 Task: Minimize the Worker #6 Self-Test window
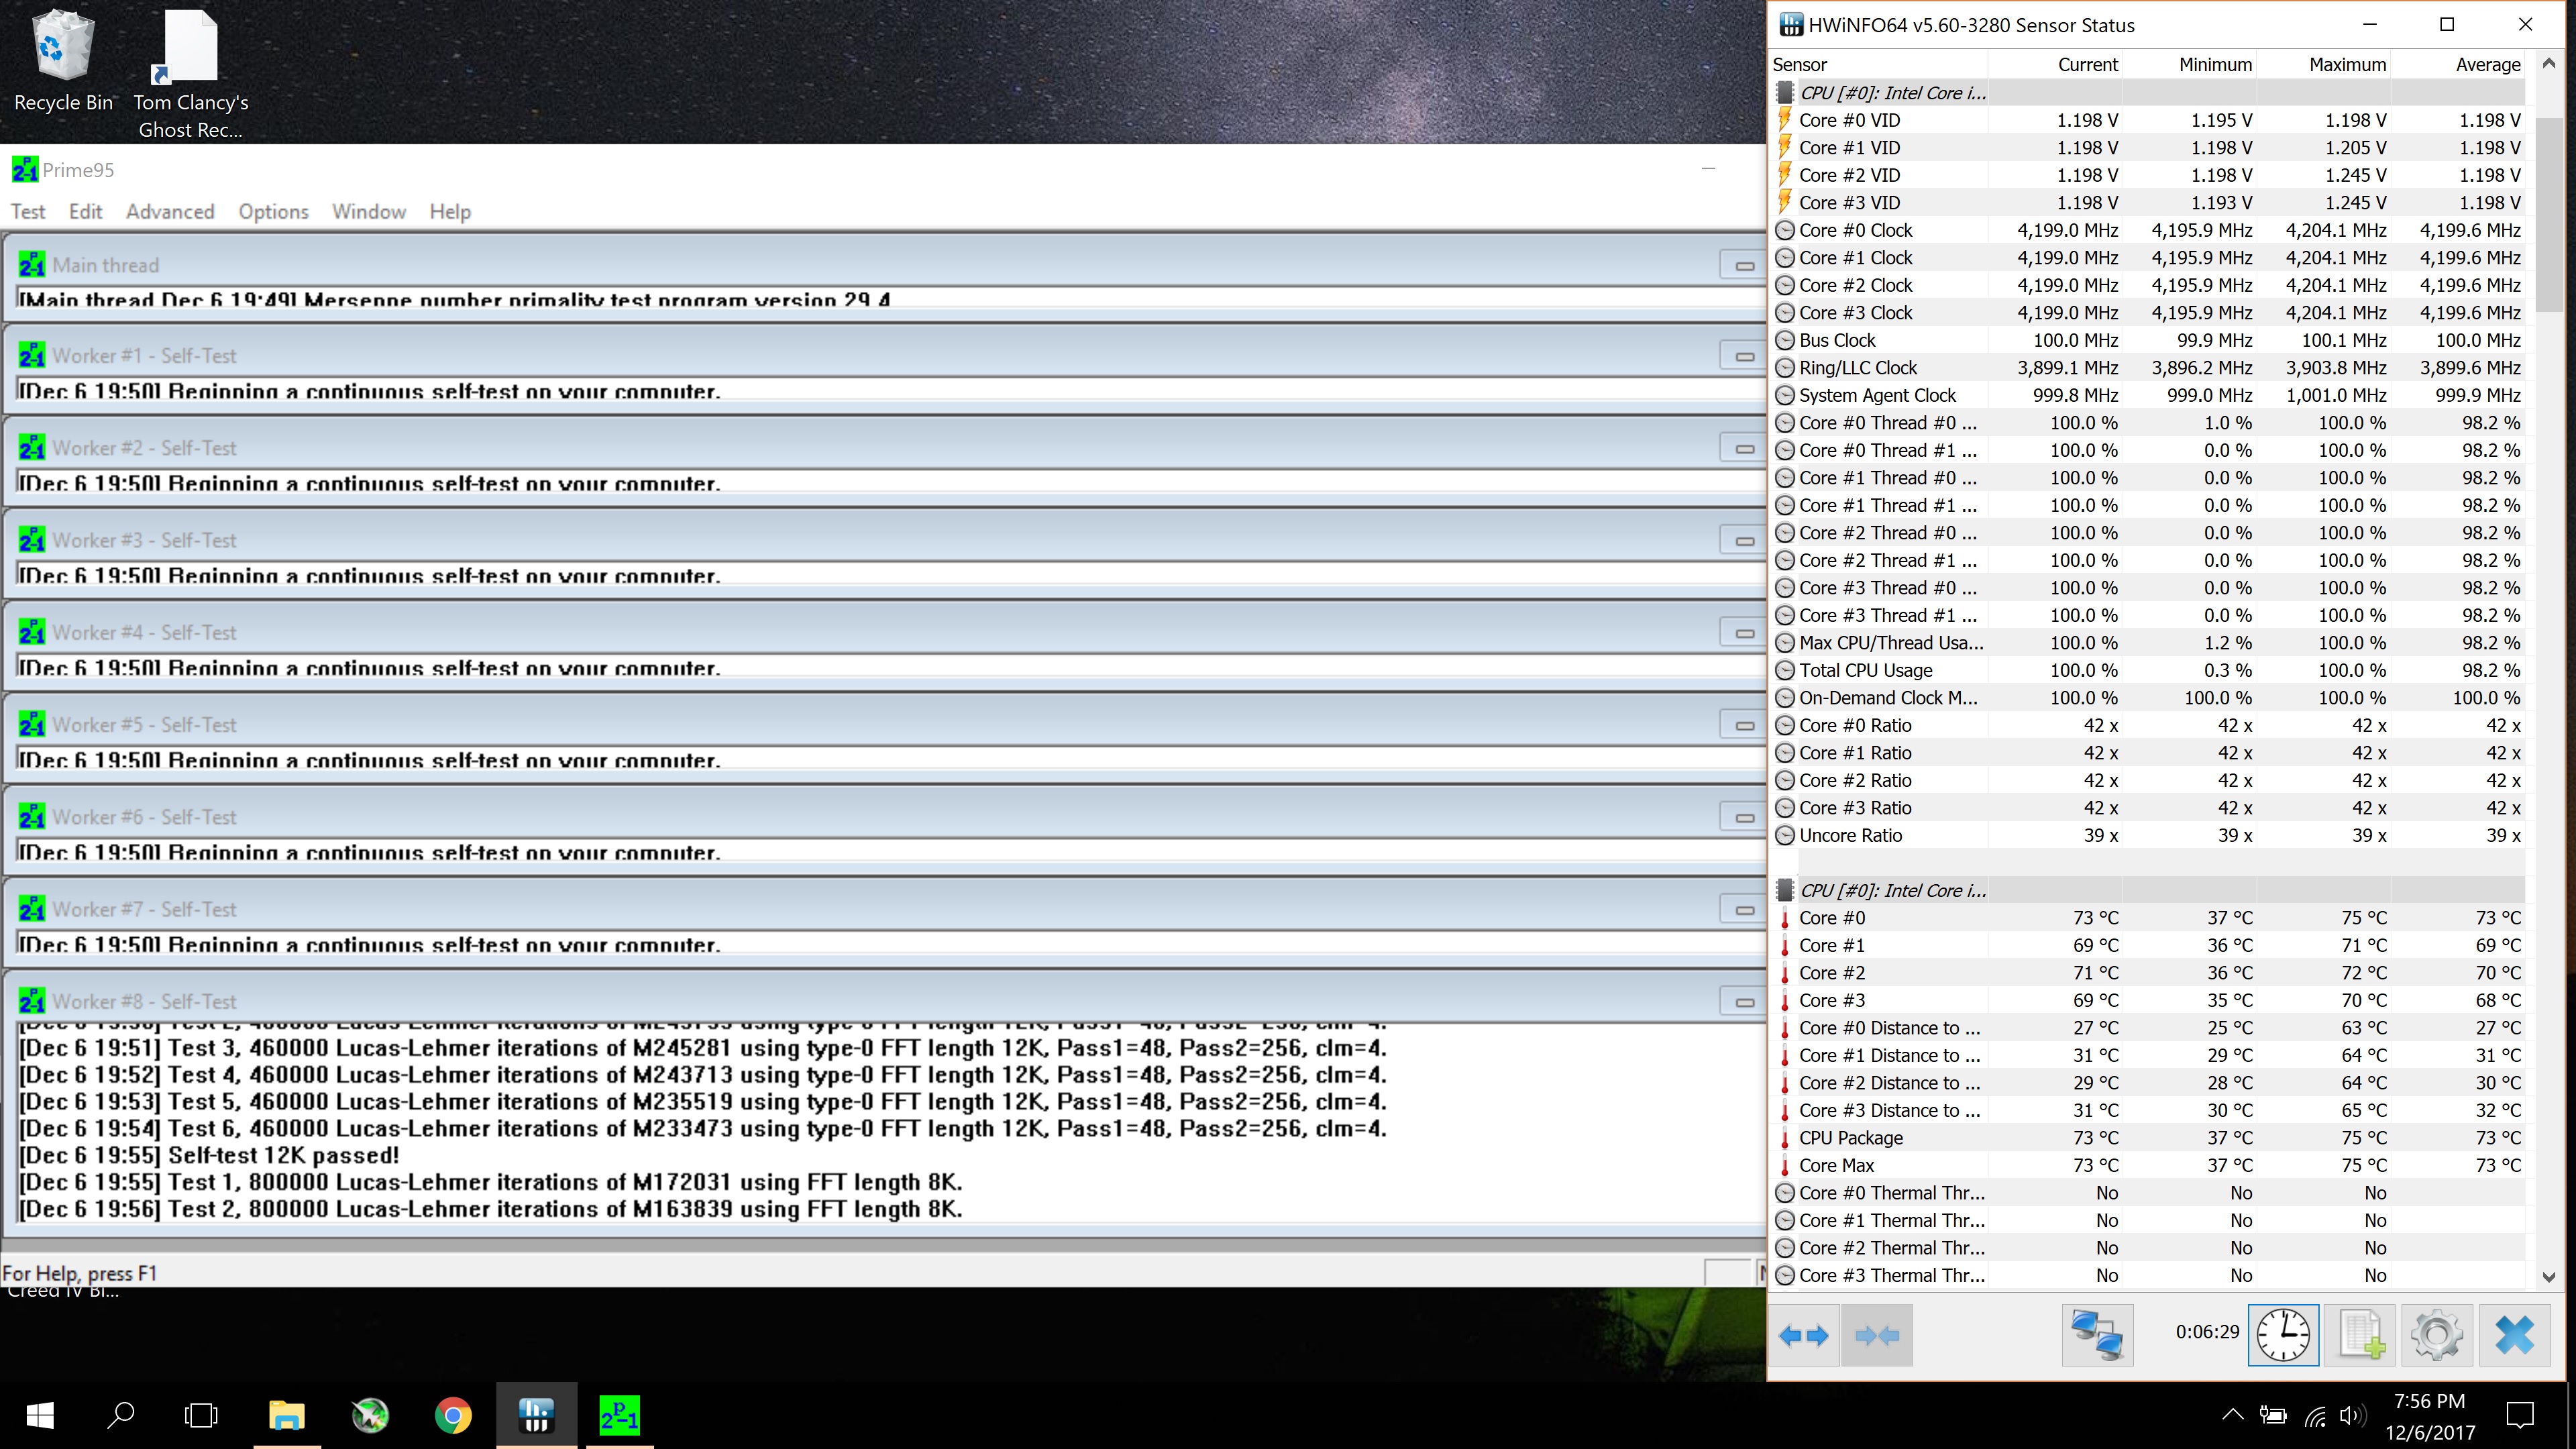(1744, 817)
